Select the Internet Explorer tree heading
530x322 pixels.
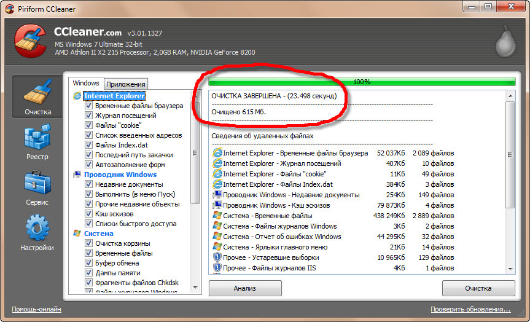click(114, 96)
